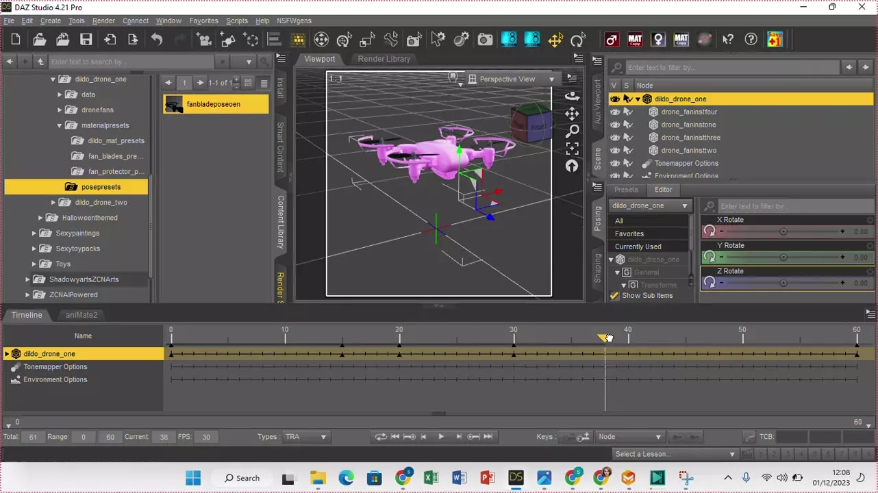Click the New Scene blank page icon
This screenshot has width=878, height=493.
coord(16,40)
